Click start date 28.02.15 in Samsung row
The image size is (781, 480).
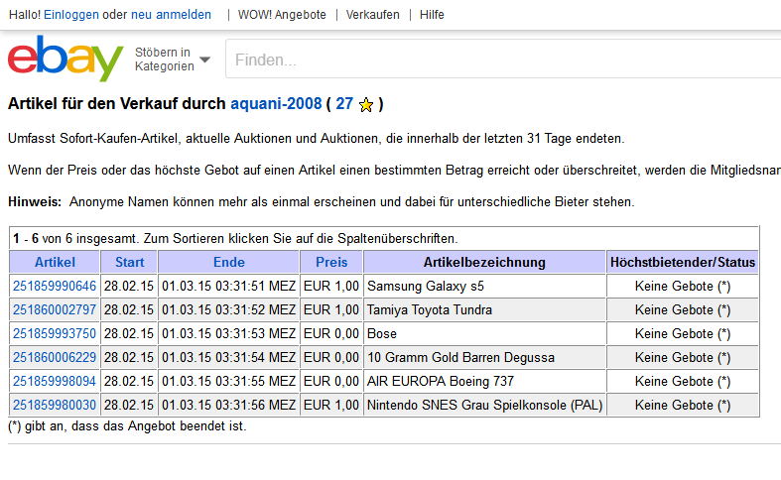[129, 286]
